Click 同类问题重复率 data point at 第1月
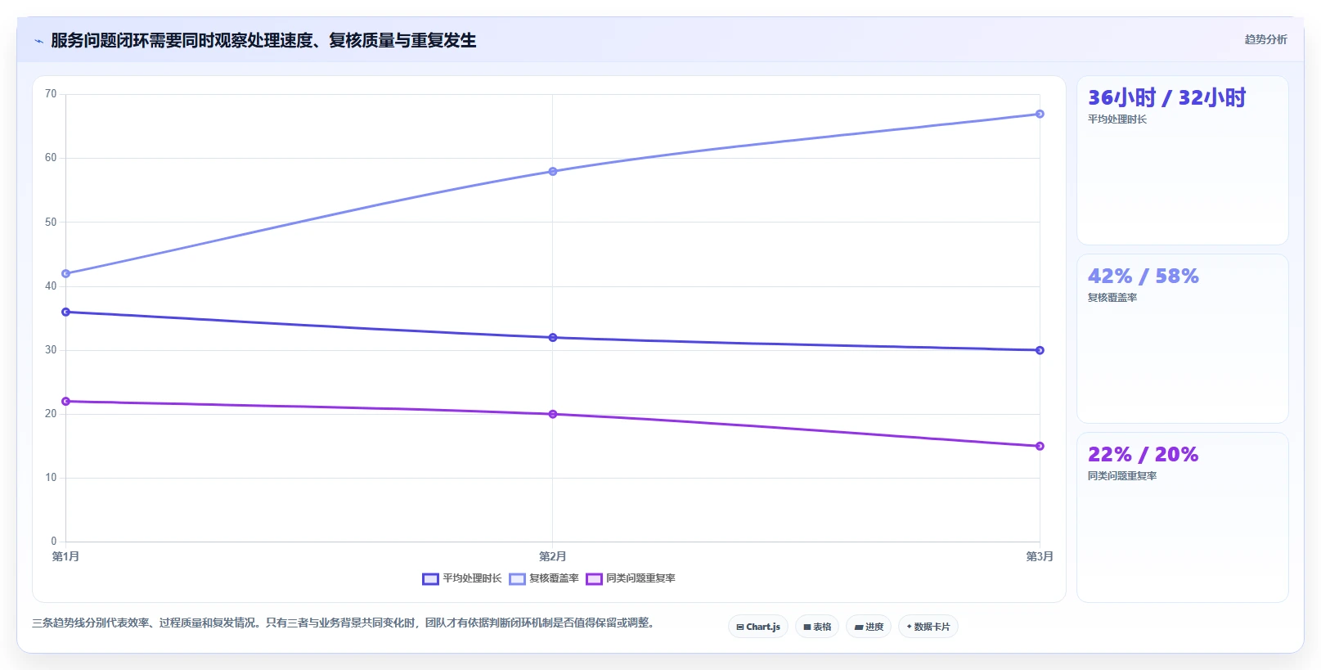1321x670 pixels. tap(66, 402)
